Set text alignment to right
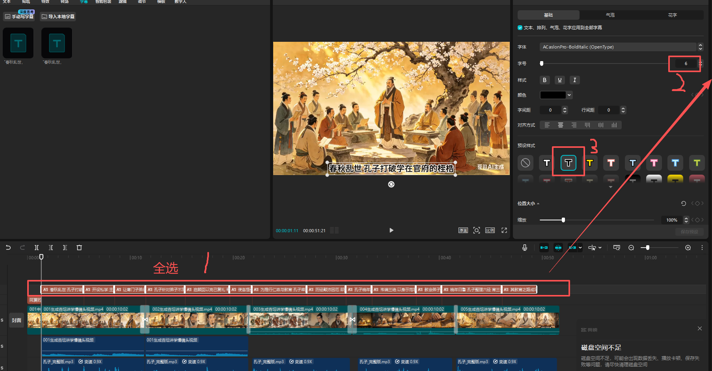The image size is (712, 371). (574, 125)
